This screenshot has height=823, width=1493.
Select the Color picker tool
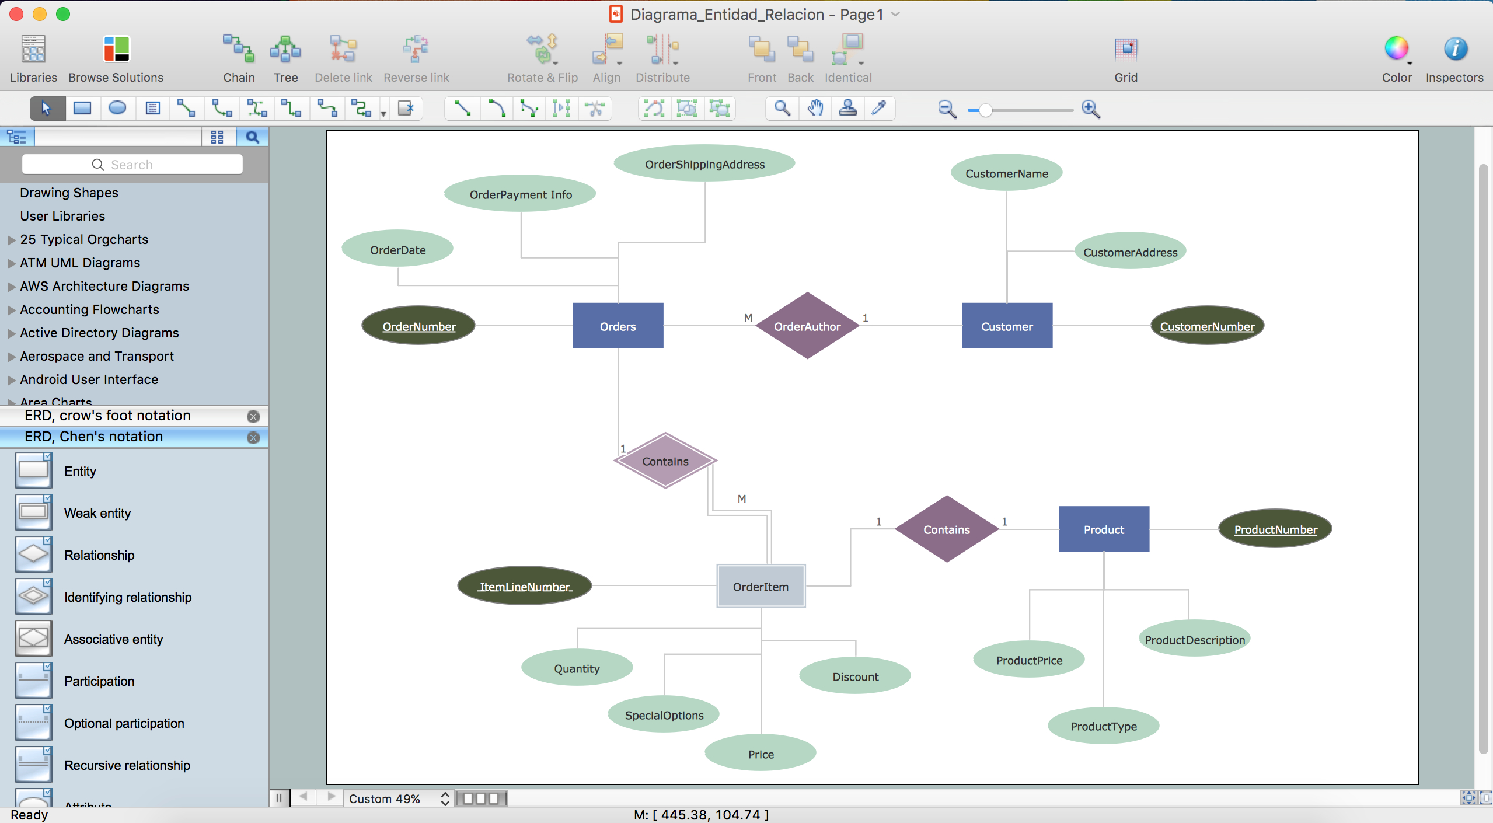point(879,109)
